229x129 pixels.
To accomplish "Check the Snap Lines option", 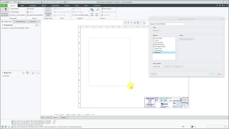I will pyautogui.click(x=154, y=48).
